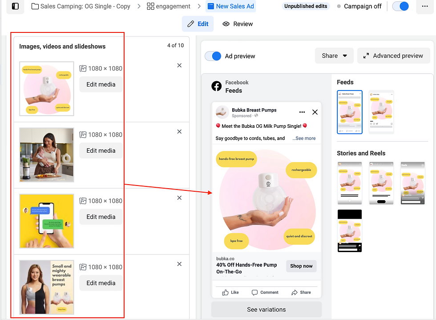Click the image size icon beside mother photo
This screenshot has width=436, height=320.
83,135
